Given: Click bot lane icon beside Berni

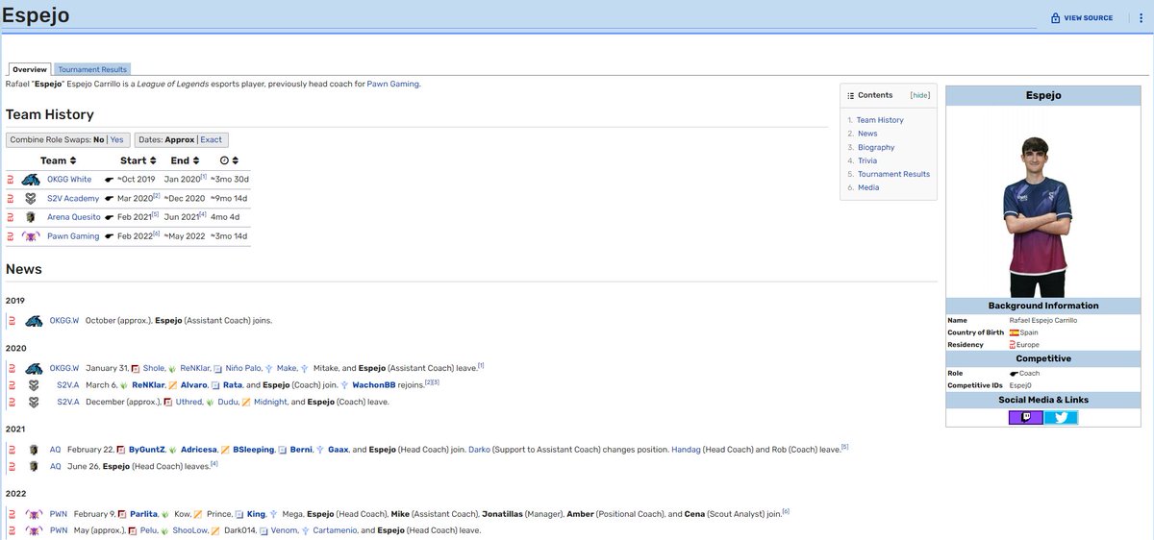Looking at the screenshot, I should pos(282,449).
